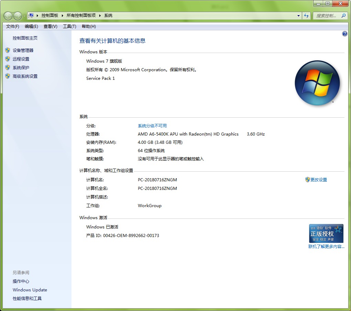351x311 pixels.
Task: Maximize the System window
Action: 328,3
